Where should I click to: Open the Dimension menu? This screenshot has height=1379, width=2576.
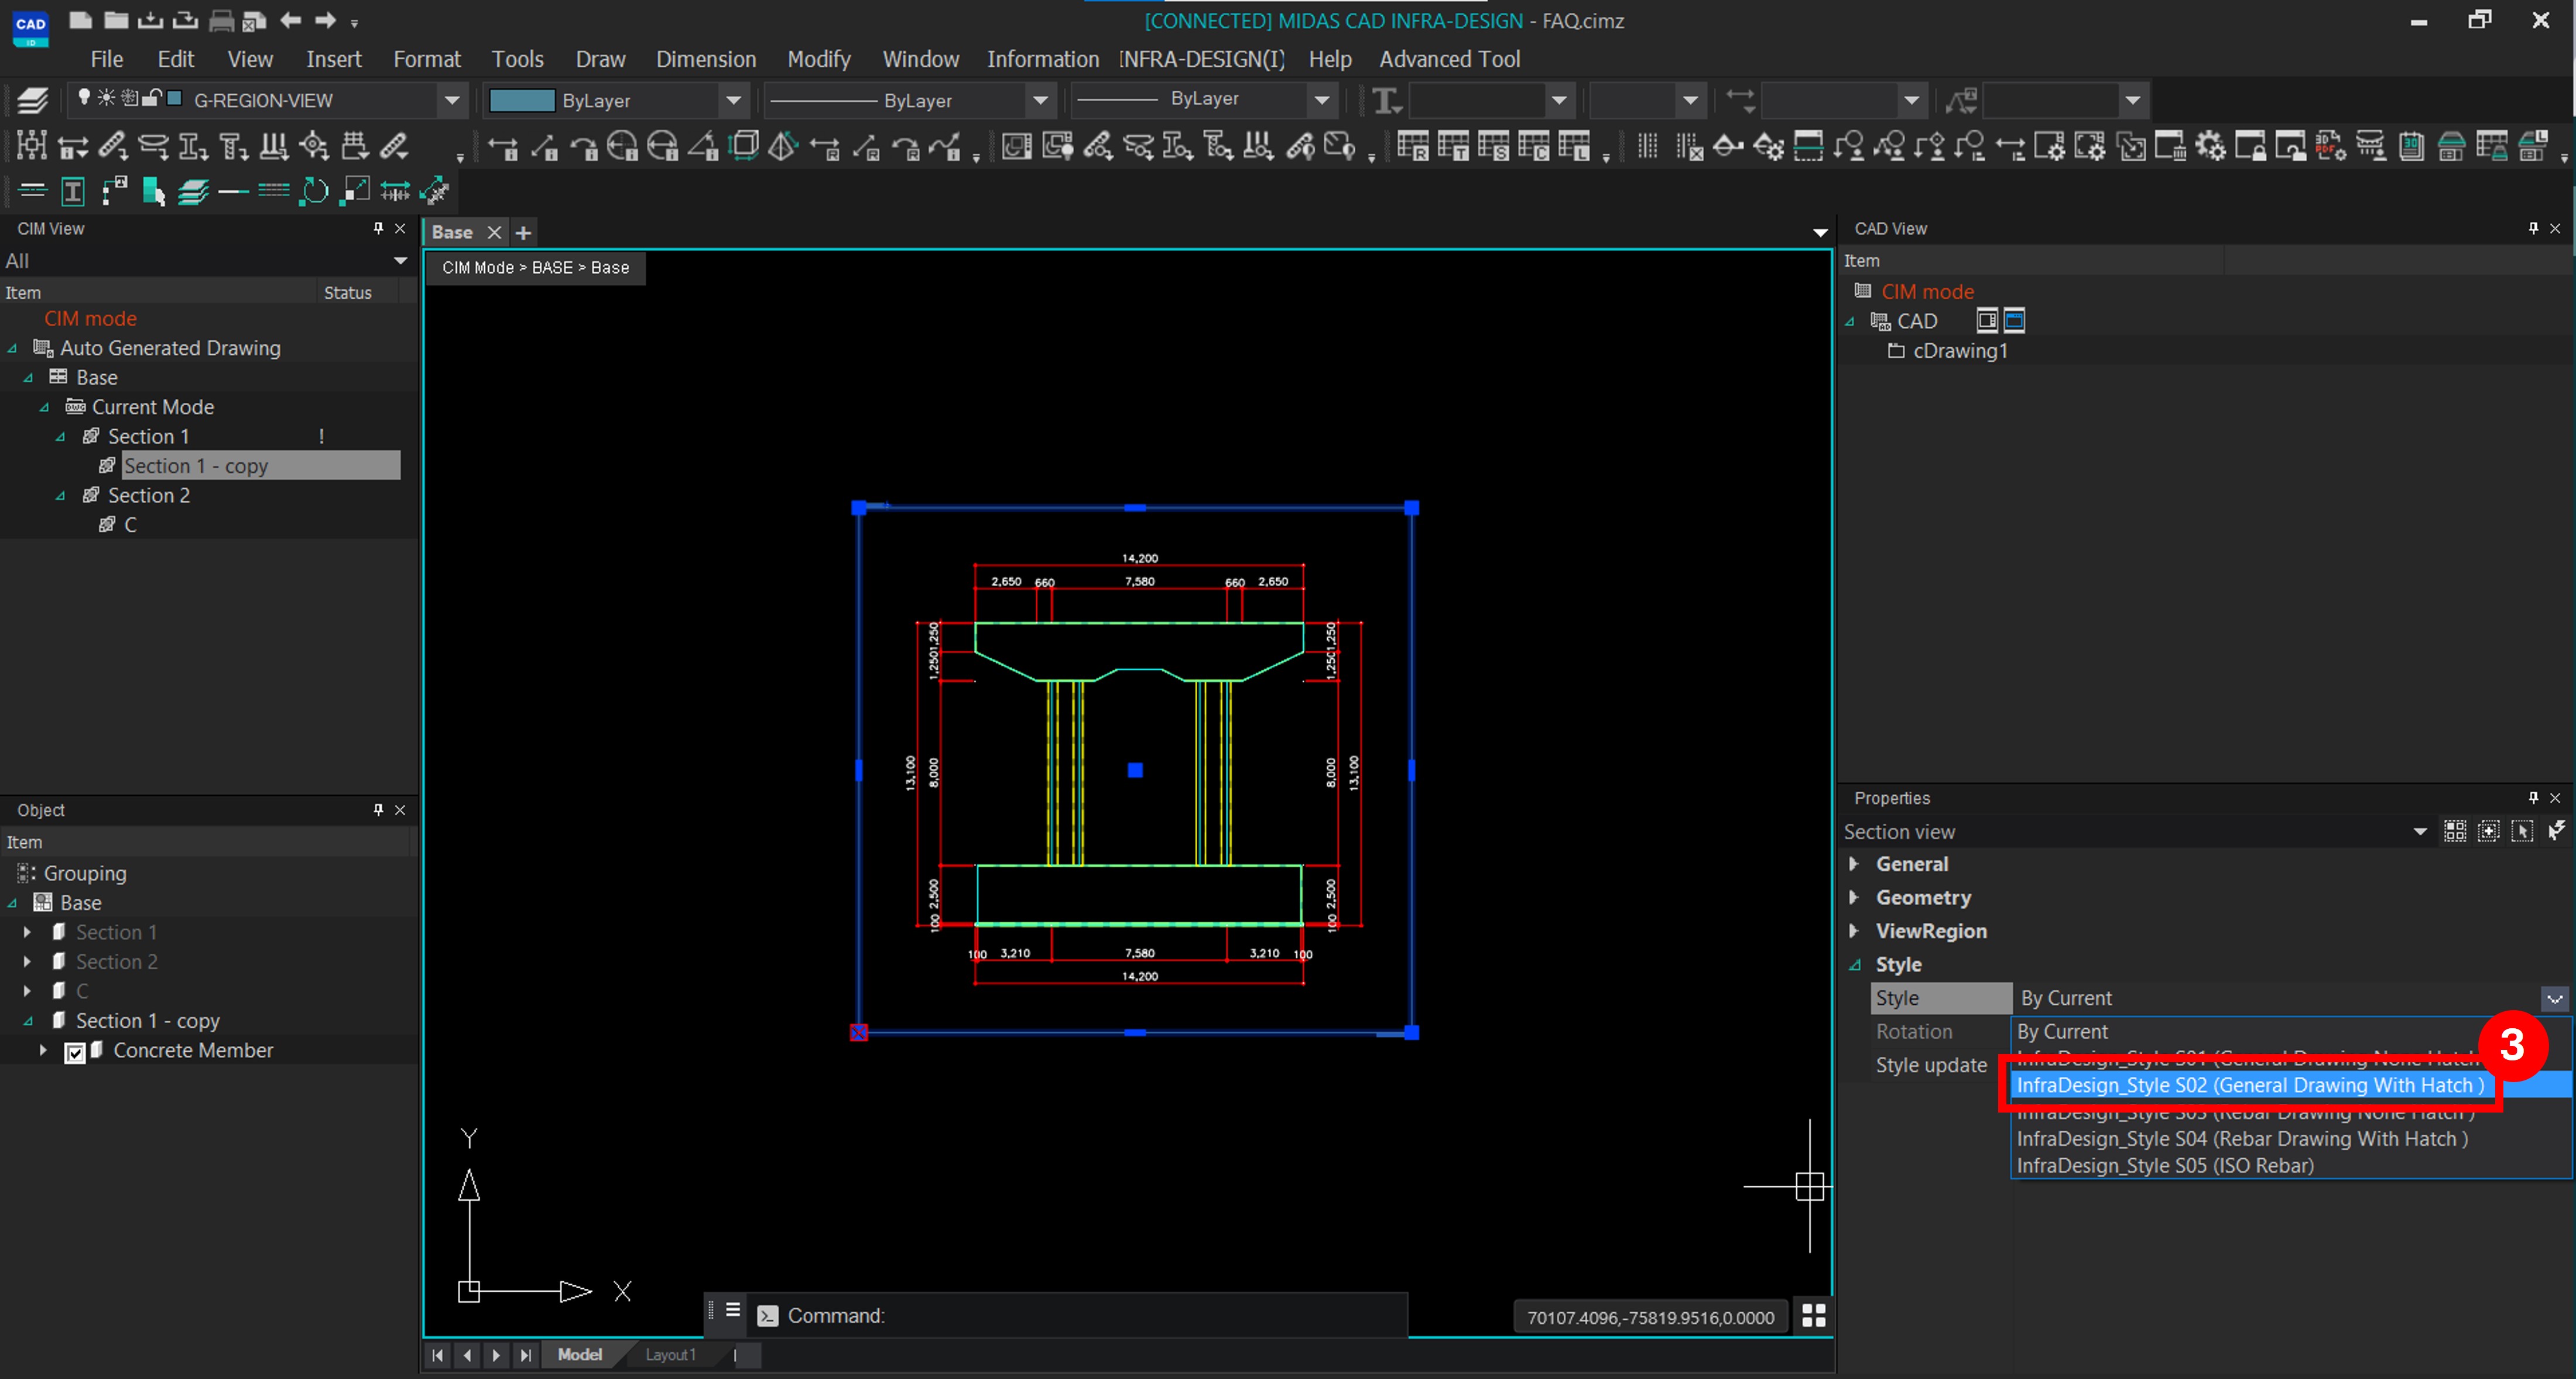click(x=705, y=59)
